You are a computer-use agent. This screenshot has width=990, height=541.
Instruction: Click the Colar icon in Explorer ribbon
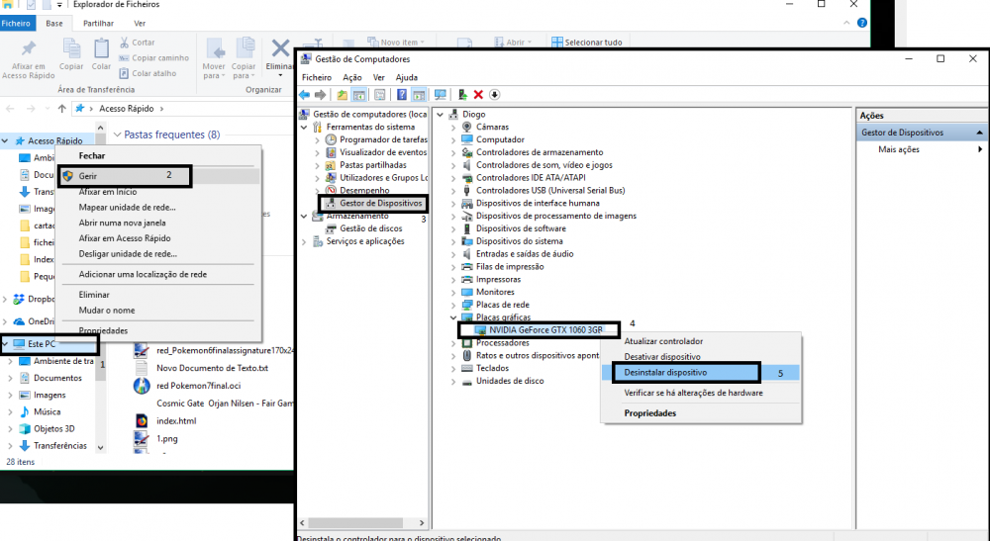click(101, 47)
